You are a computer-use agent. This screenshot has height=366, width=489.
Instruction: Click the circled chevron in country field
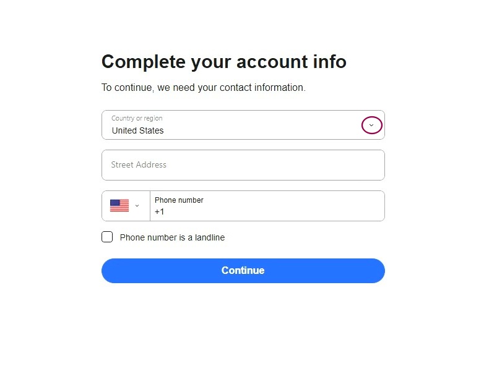click(371, 126)
